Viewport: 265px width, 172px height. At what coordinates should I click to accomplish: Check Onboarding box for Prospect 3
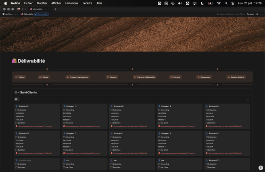tap(207, 137)
